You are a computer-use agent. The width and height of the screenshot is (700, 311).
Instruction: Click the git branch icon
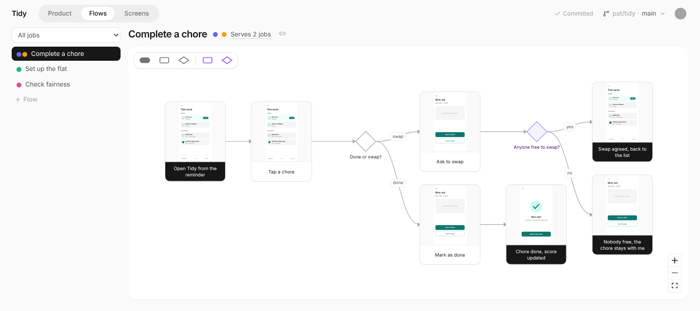(x=606, y=14)
